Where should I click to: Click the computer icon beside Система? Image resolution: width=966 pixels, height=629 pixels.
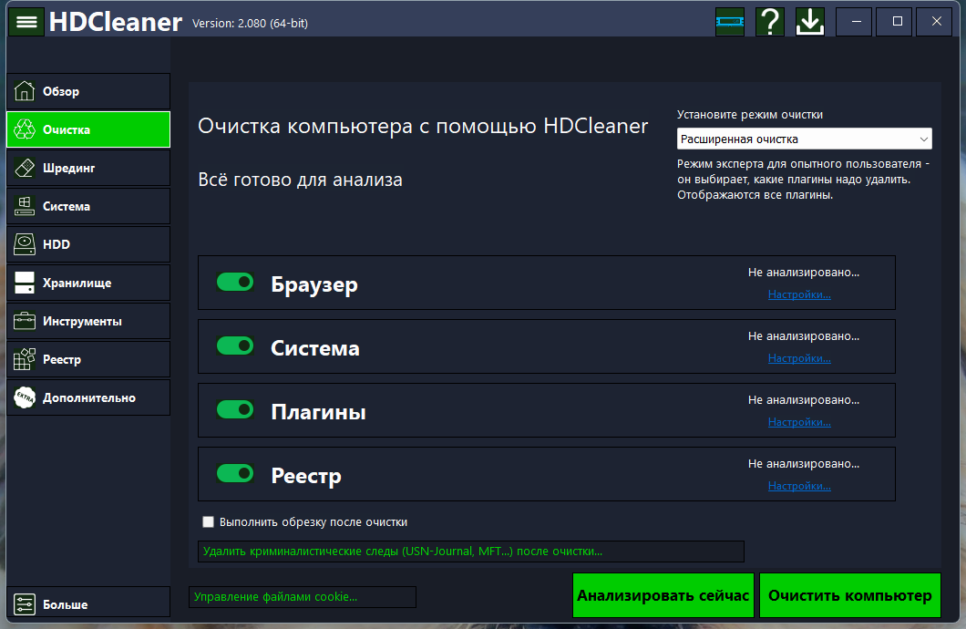[25, 206]
